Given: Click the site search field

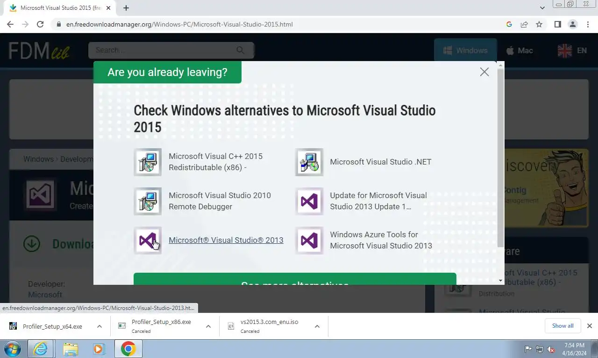Looking at the screenshot, I should coord(164,50).
